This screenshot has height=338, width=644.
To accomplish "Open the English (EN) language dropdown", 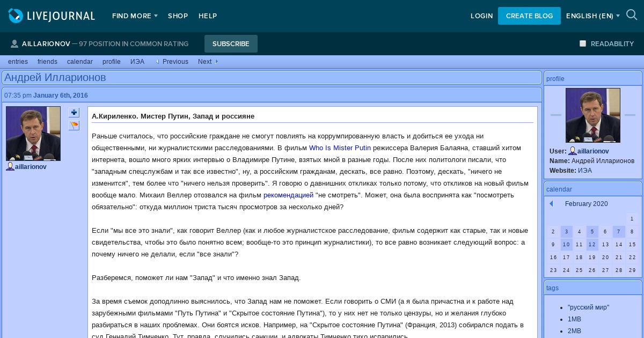I will click(x=593, y=16).
